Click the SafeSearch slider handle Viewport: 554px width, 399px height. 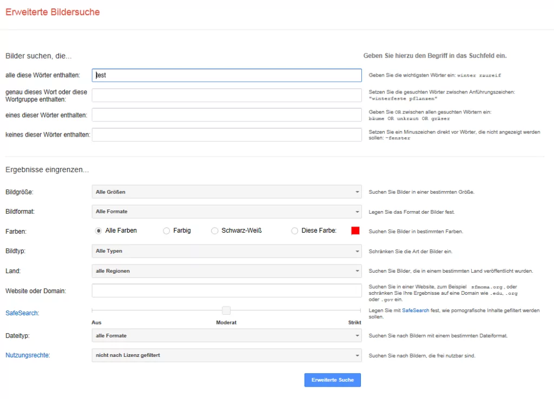pos(226,310)
